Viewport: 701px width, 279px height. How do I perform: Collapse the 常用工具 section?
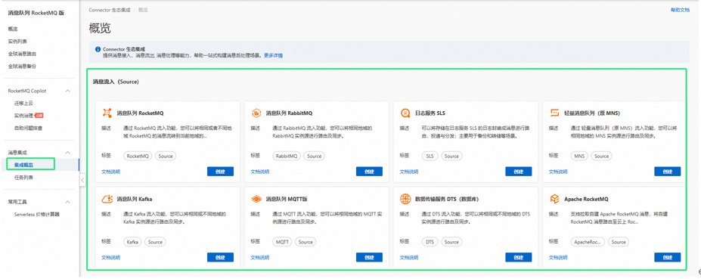coord(67,202)
